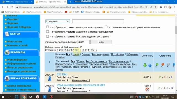
Task: Filter task type 'Голосование'
Action: [x=81, y=64]
